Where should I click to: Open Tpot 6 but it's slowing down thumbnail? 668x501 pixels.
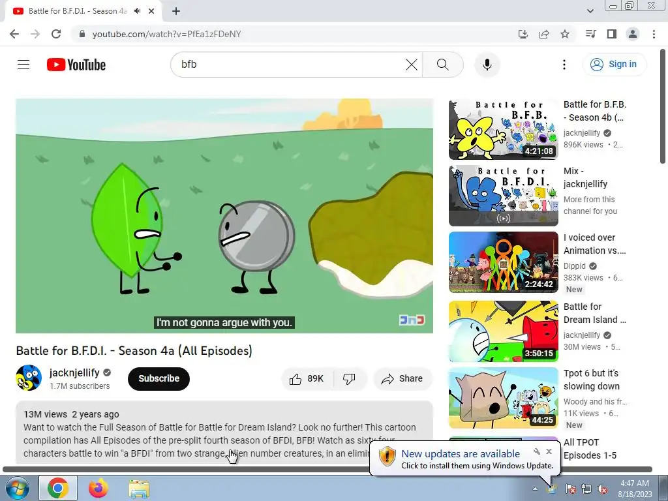(503, 398)
